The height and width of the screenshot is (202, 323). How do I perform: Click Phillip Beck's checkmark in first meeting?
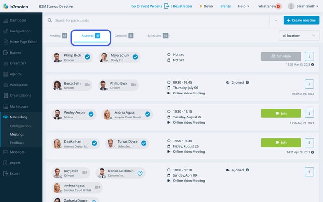(x=87, y=57)
